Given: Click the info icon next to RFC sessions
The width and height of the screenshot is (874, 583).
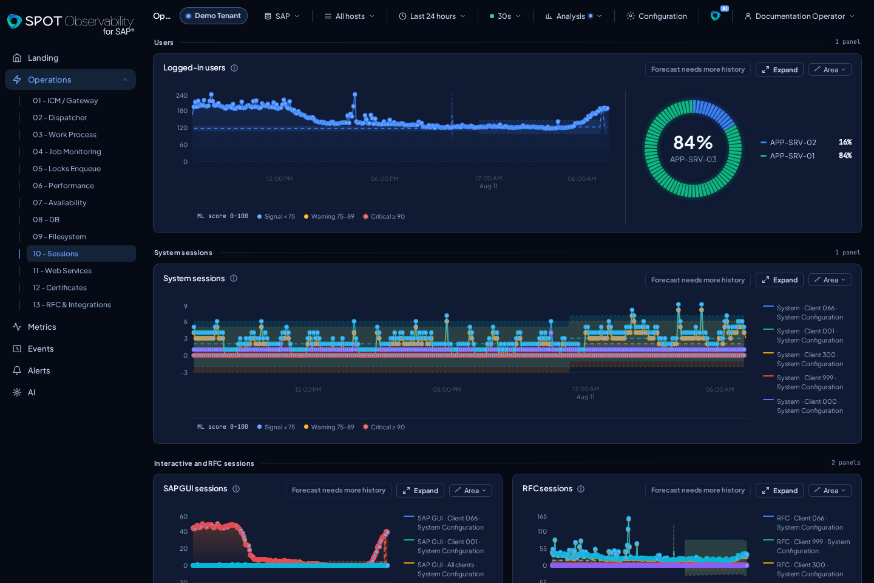Looking at the screenshot, I should (x=581, y=489).
